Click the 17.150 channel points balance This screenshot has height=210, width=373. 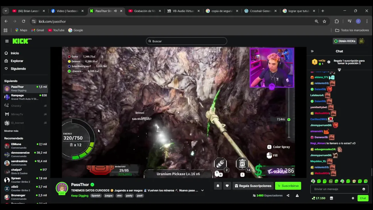[x=318, y=198]
